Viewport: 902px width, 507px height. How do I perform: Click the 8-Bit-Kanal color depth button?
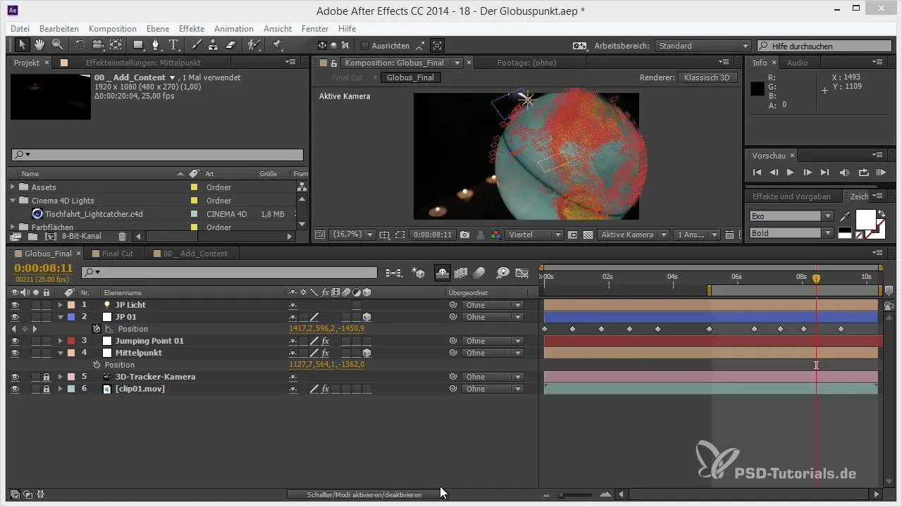(x=83, y=237)
